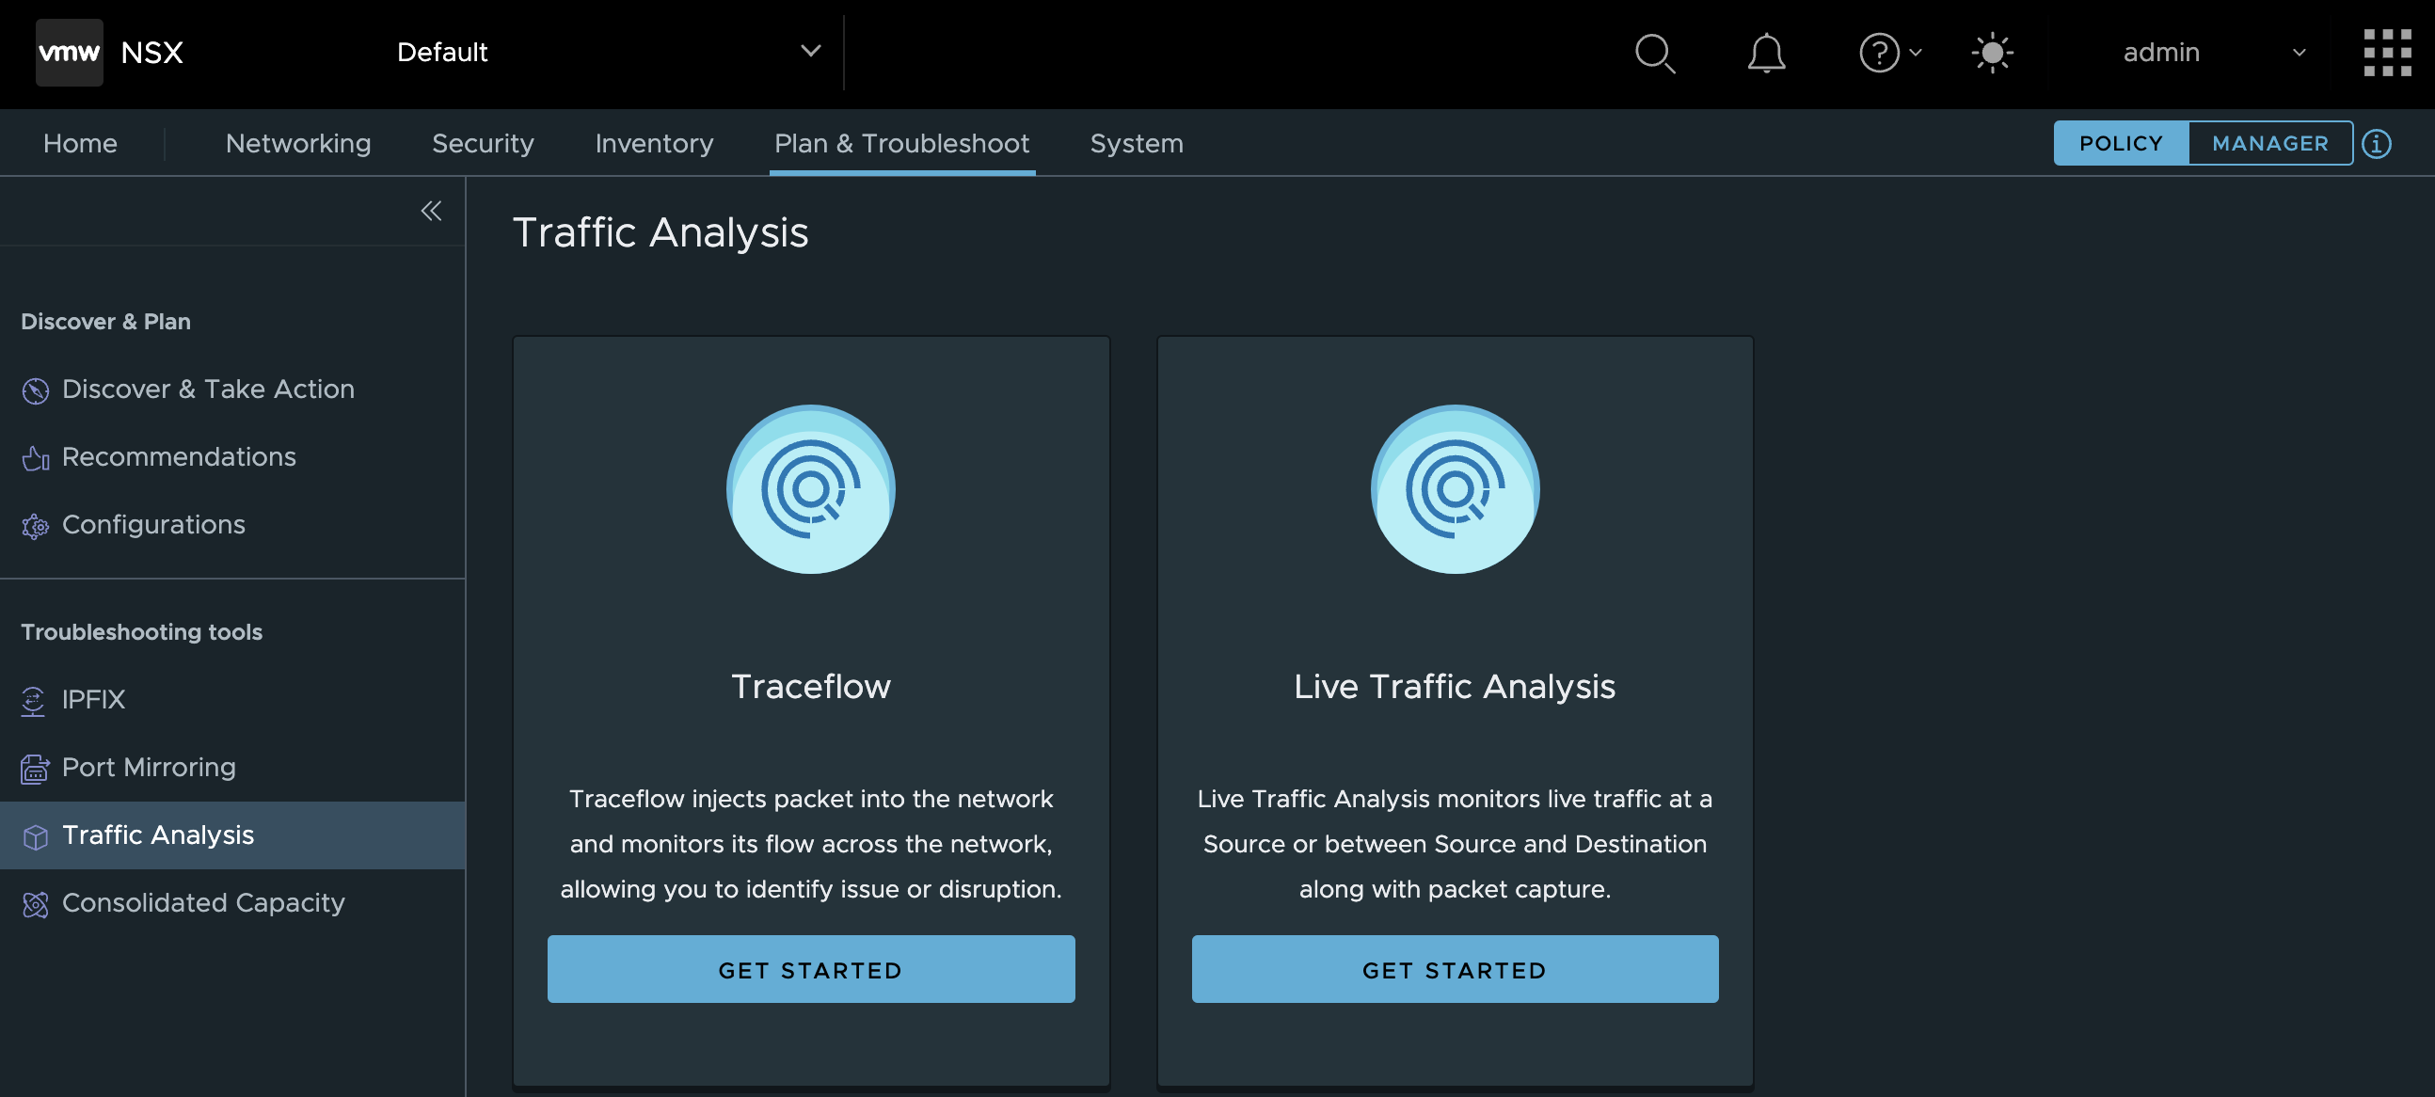This screenshot has width=2435, height=1097.
Task: Expand the help question-mark menu
Action: coord(1888,53)
